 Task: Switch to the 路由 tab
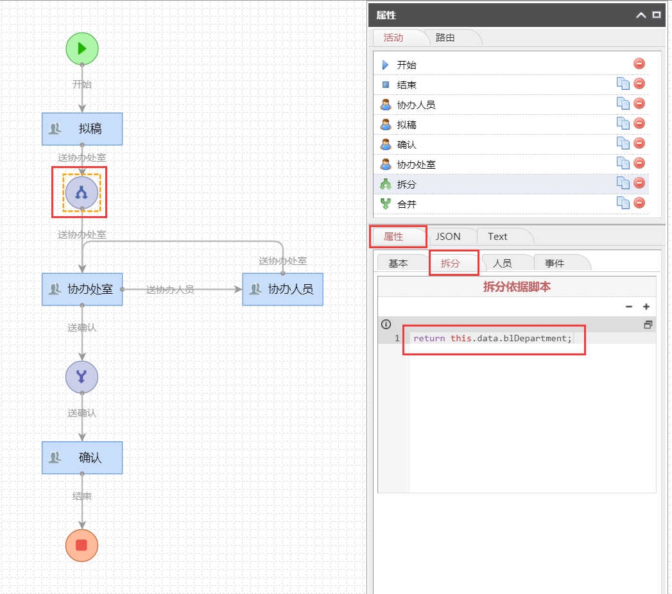click(x=445, y=38)
